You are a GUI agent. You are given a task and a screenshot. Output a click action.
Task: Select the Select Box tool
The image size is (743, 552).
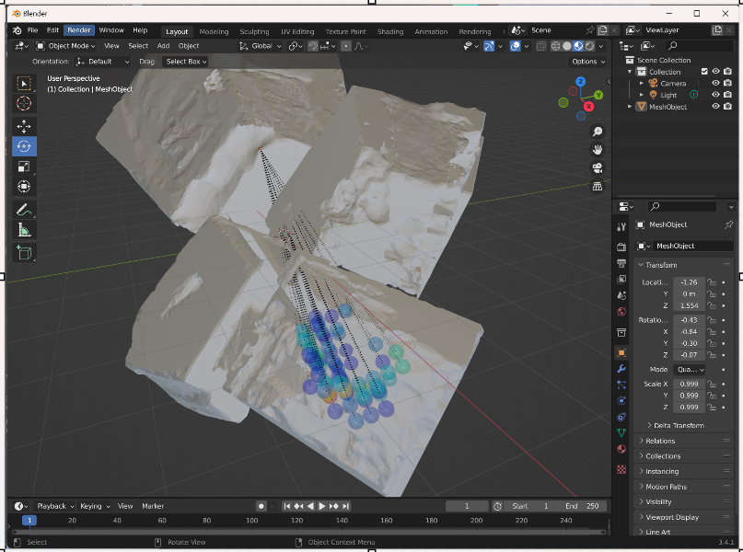[24, 84]
